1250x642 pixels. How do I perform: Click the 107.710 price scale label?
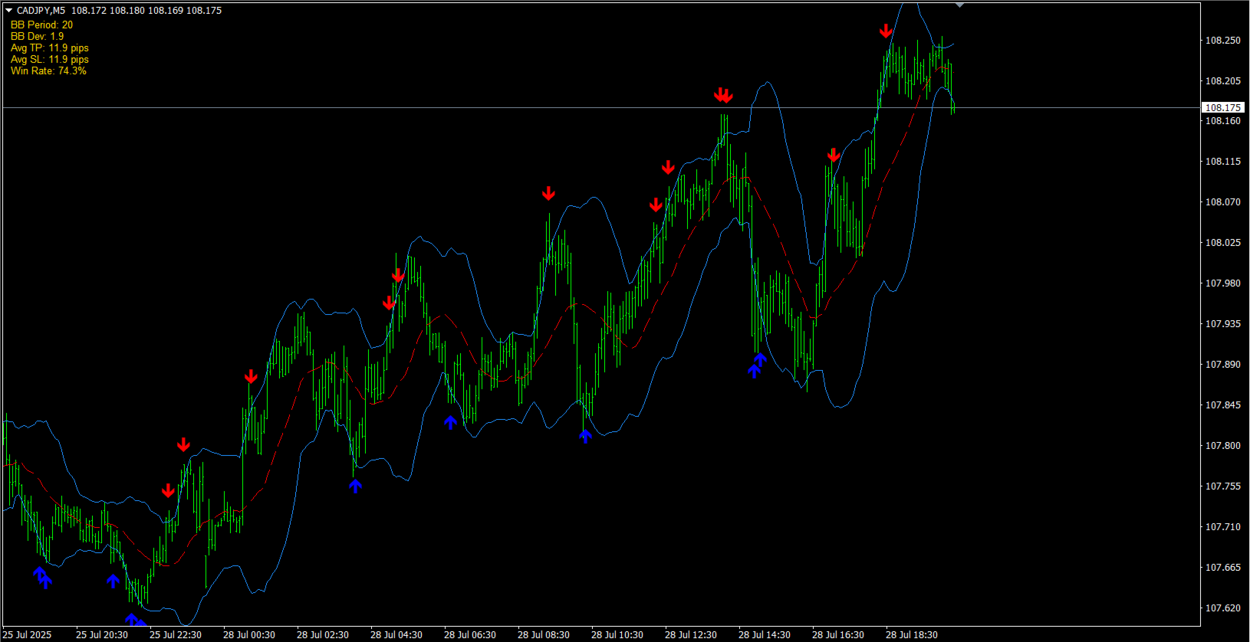1222,527
